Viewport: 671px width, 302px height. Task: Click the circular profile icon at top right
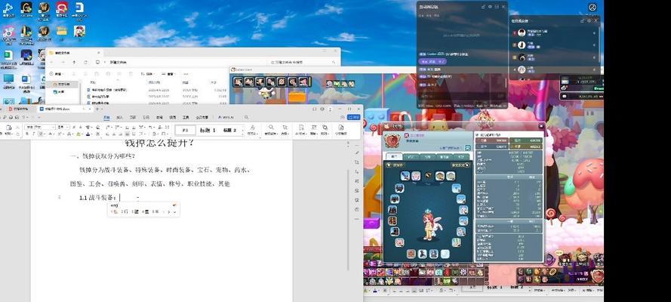(593, 8)
